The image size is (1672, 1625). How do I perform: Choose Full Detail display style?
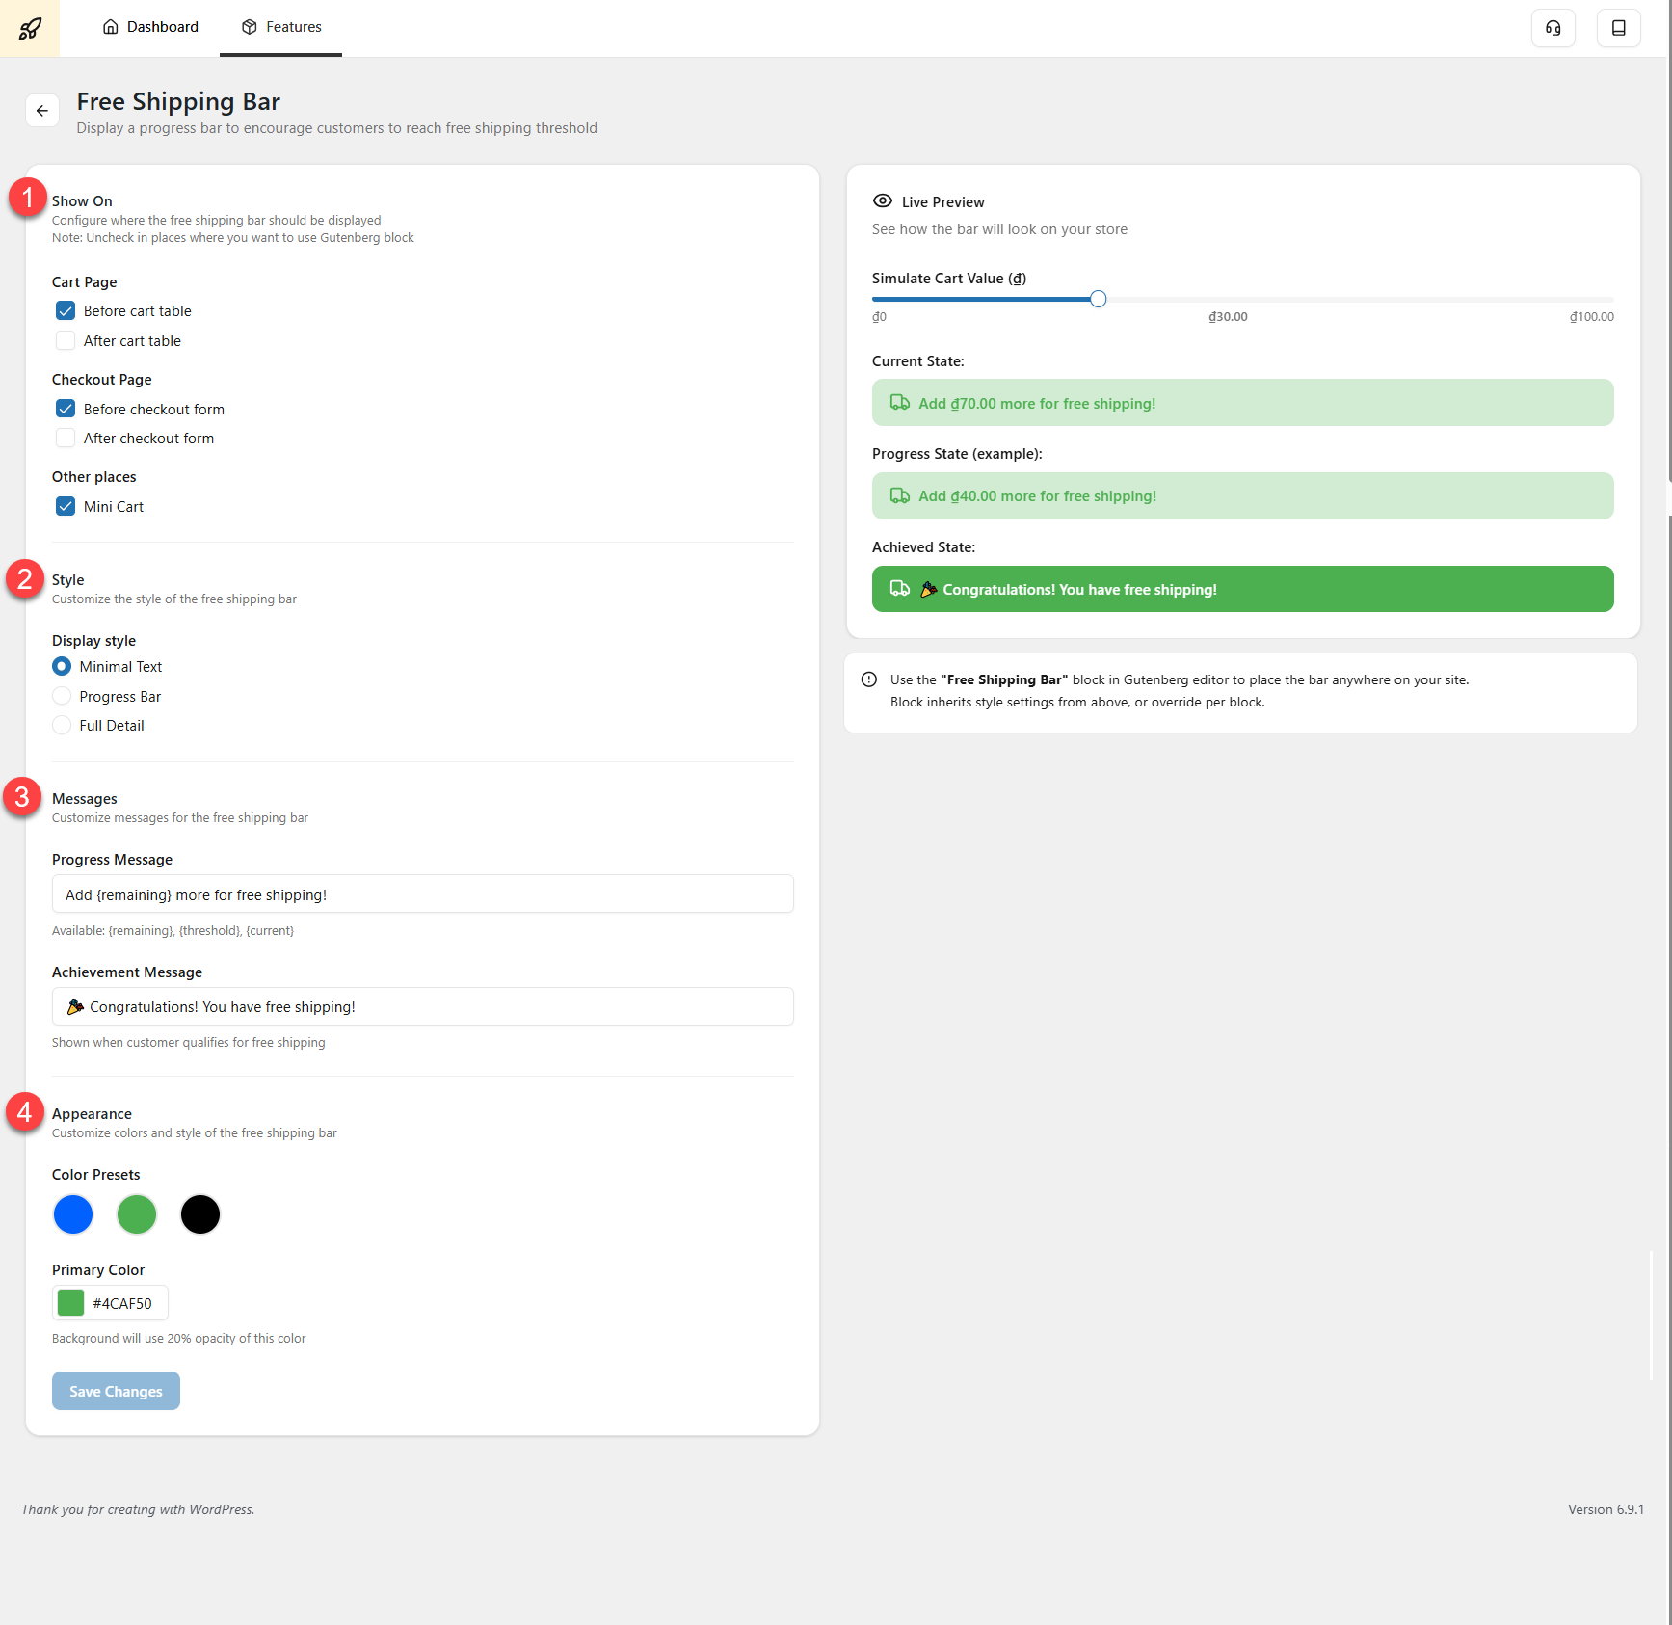(x=62, y=726)
